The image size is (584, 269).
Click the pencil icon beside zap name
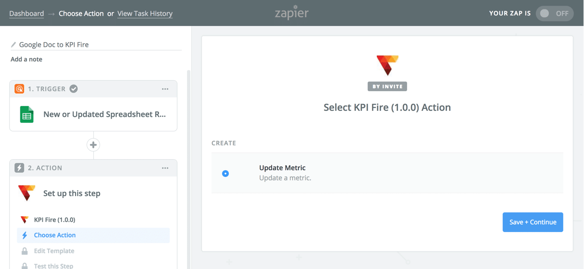pos(13,45)
